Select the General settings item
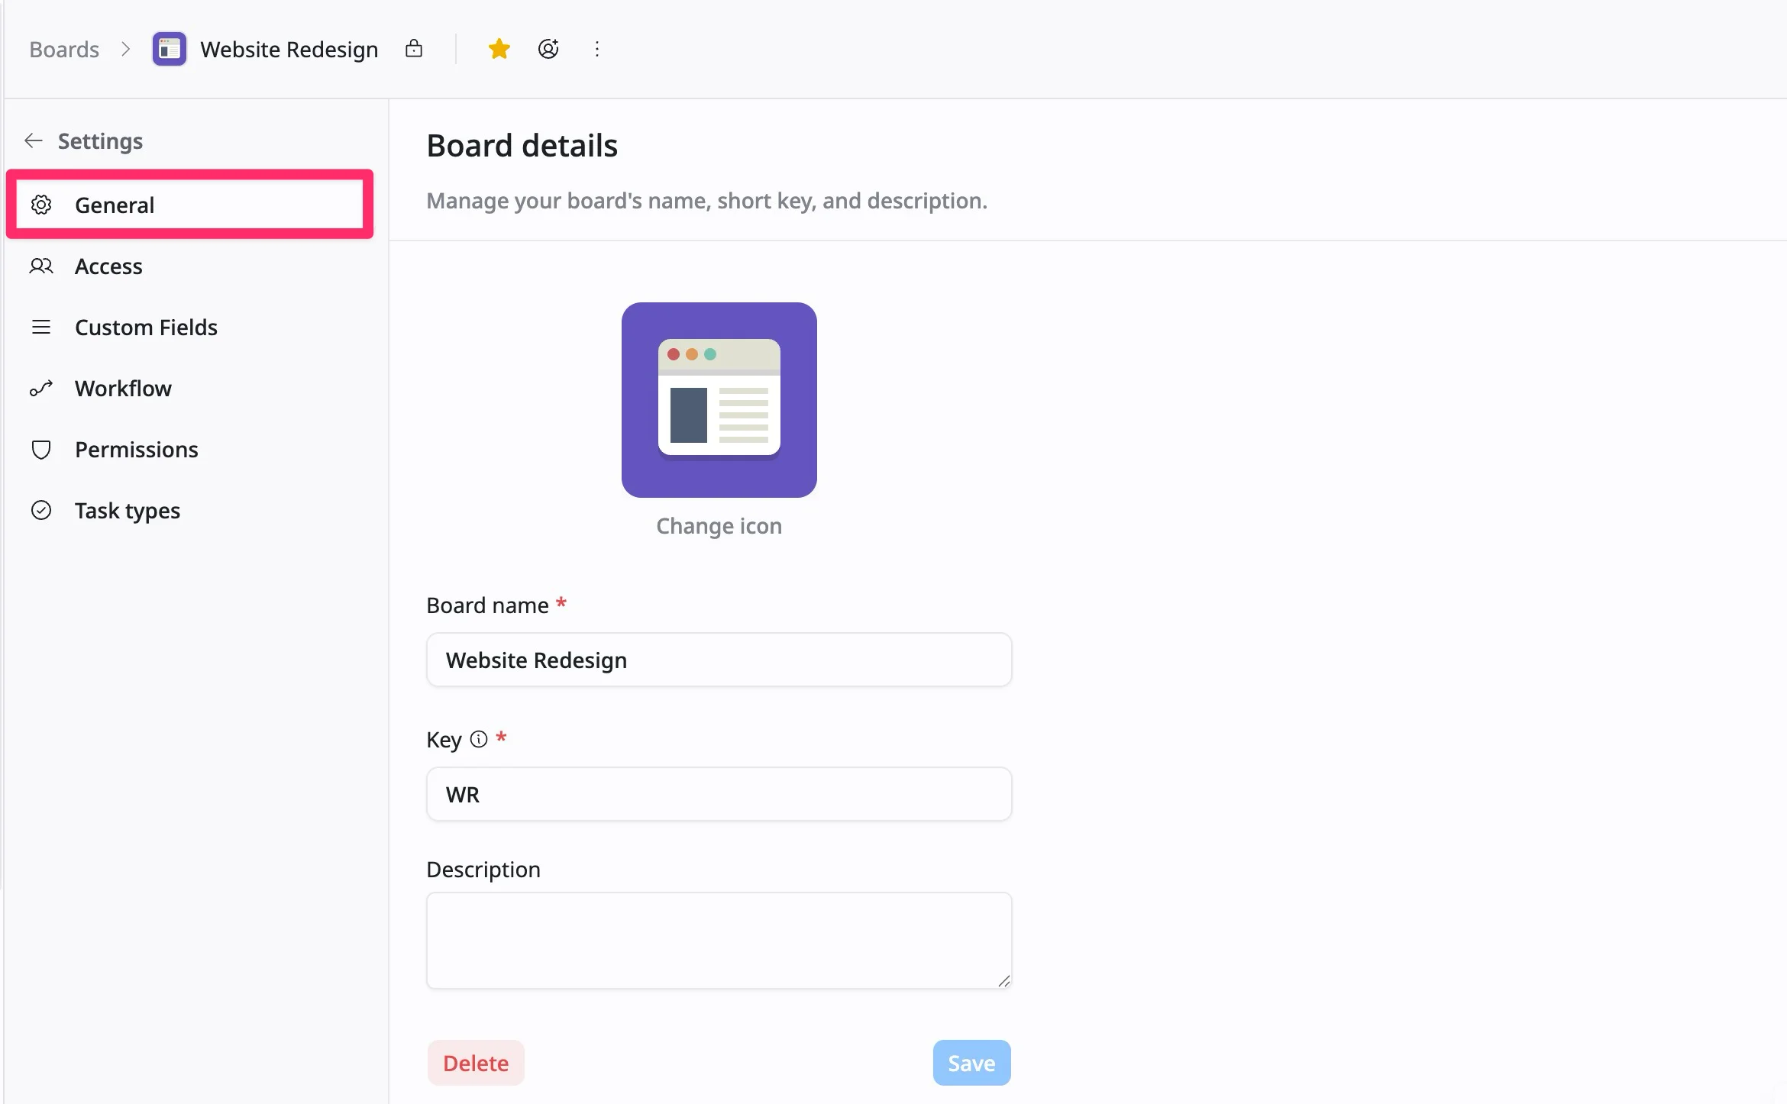The image size is (1787, 1104). [189, 205]
